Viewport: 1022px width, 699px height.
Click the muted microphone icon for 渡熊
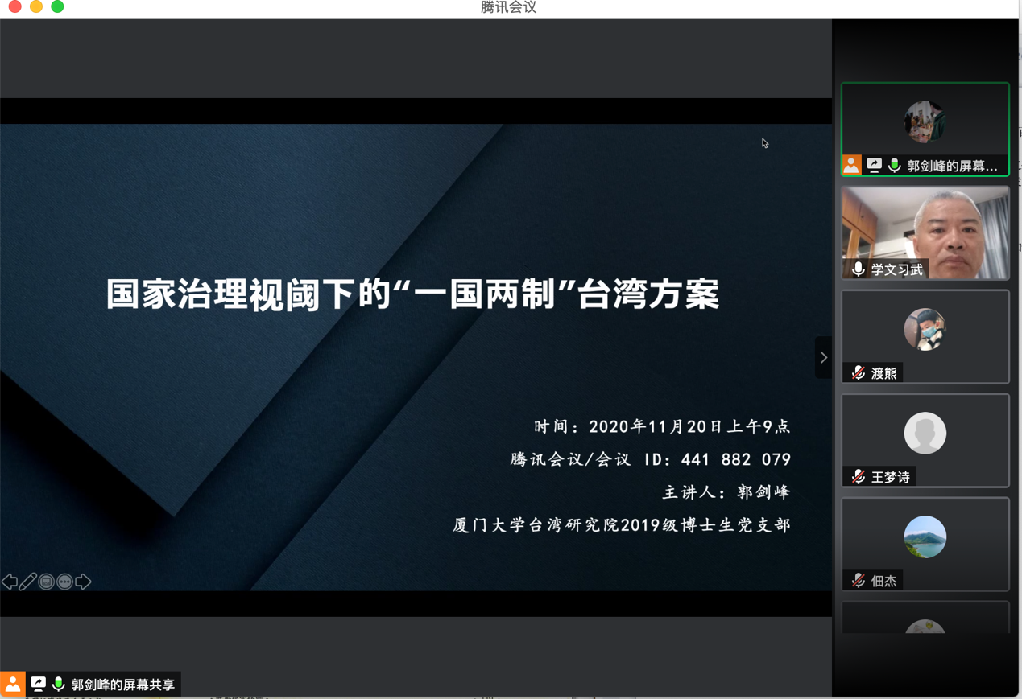tap(859, 373)
